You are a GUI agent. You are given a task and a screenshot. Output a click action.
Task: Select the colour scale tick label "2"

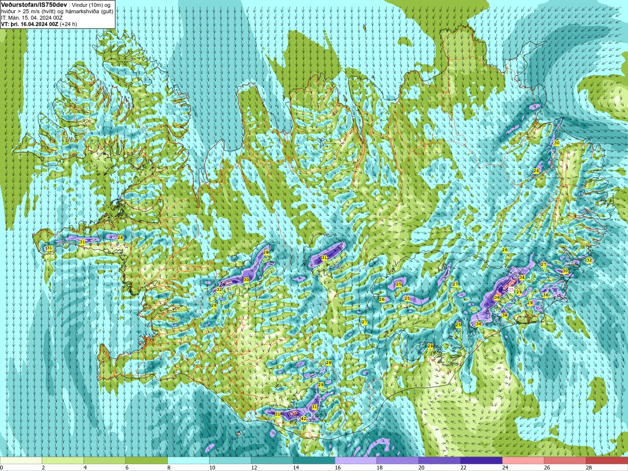point(43,468)
